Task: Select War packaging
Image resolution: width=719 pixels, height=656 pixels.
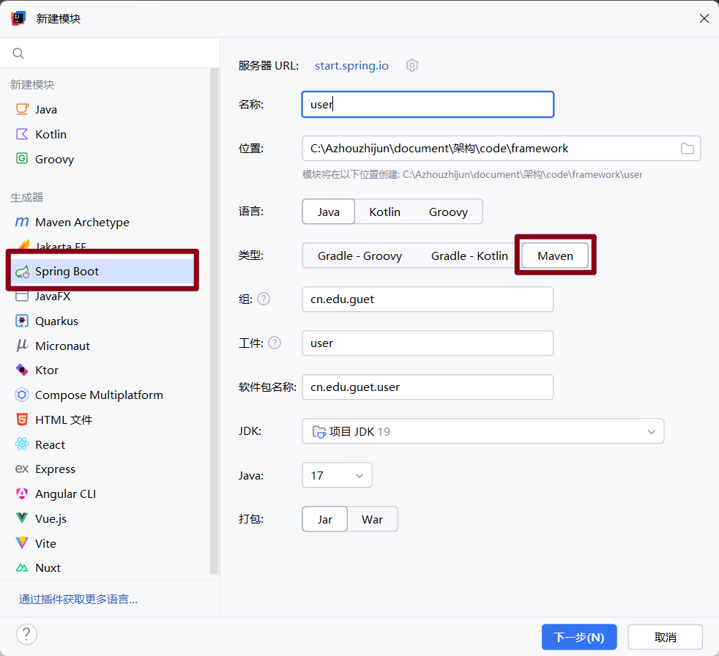Action: [372, 519]
